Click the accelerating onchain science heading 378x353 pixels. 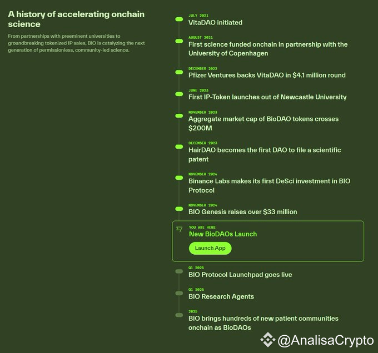coord(76,19)
